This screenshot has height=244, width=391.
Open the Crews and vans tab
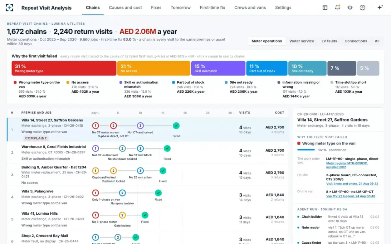tap(250, 7)
